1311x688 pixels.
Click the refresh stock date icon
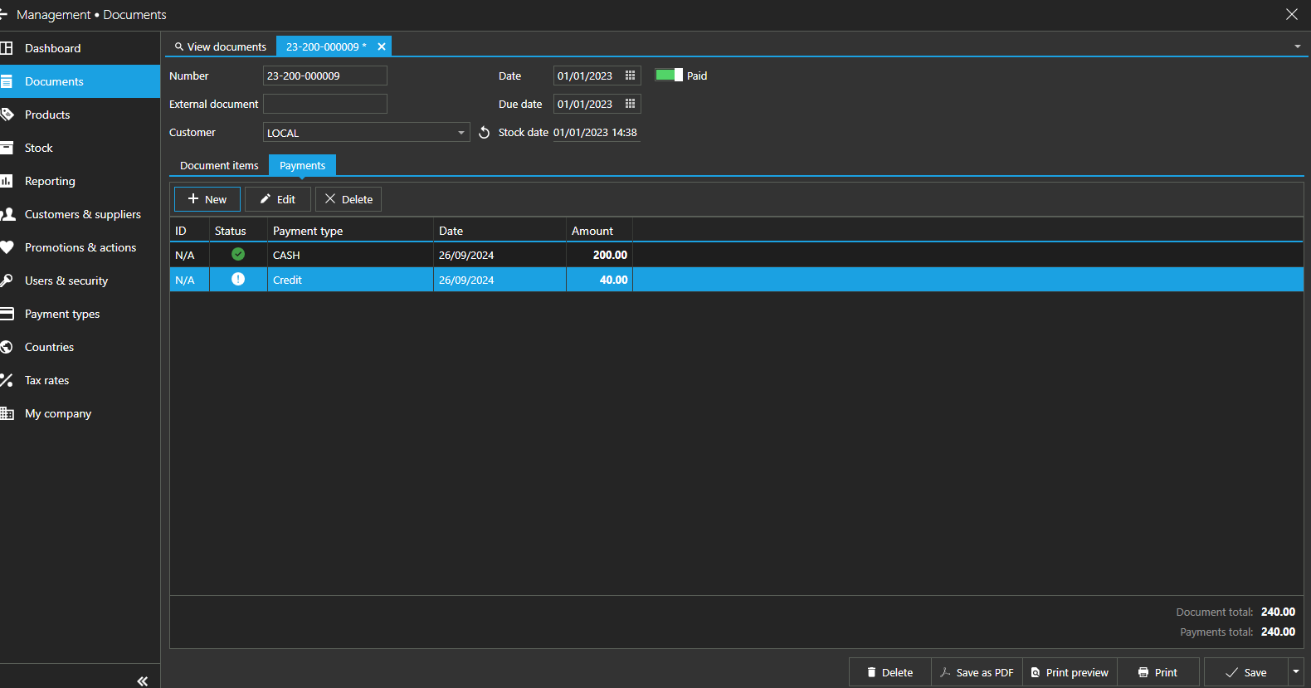[x=485, y=133]
